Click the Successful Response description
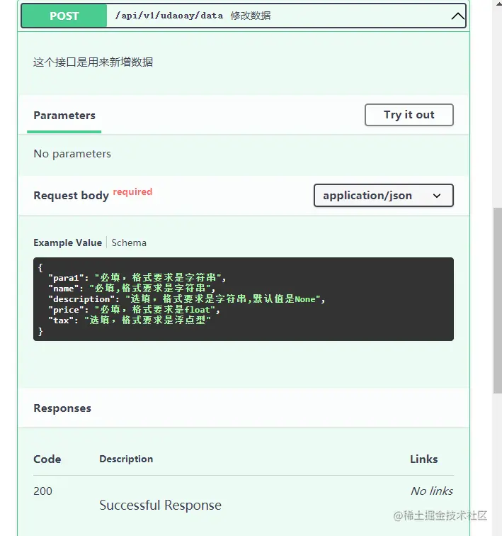 point(160,506)
